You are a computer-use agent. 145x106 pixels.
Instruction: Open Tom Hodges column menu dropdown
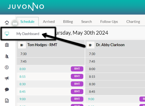click(22, 45)
